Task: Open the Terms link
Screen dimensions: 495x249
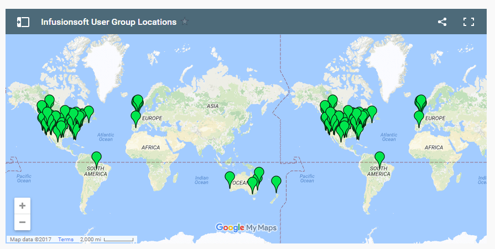Action: click(66, 240)
